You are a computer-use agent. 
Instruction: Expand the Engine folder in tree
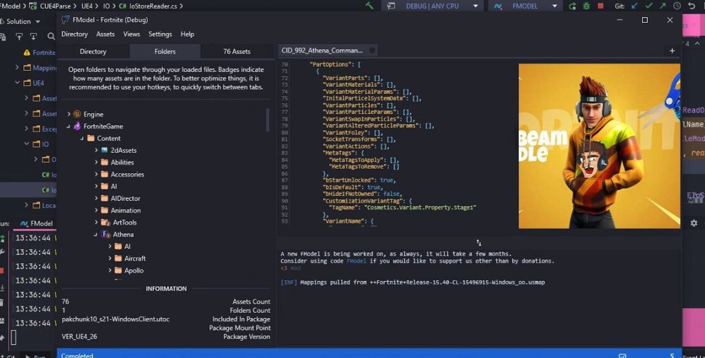point(69,114)
